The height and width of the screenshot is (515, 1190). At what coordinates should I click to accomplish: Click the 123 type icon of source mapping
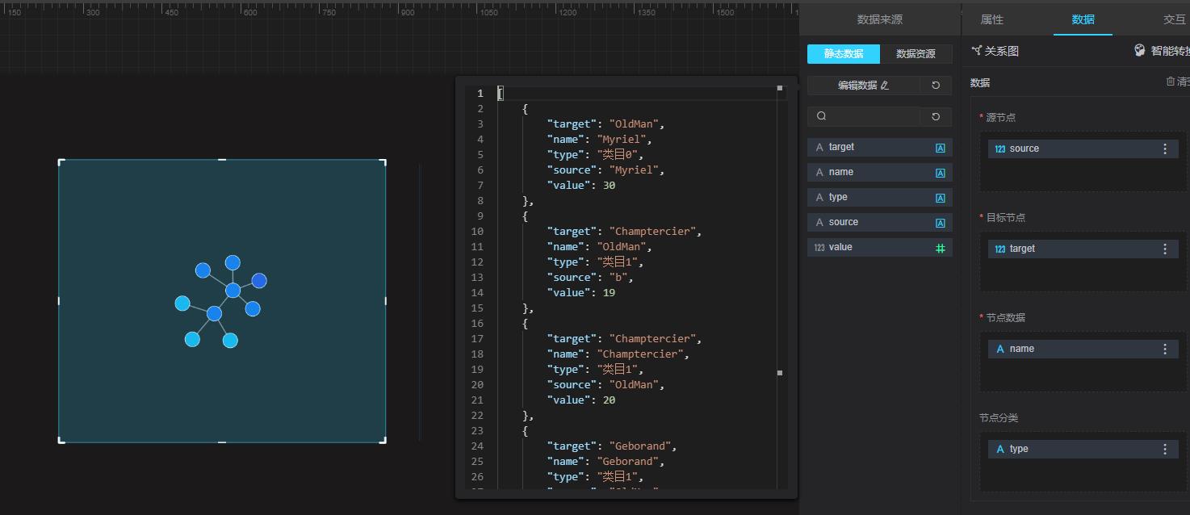(1000, 149)
